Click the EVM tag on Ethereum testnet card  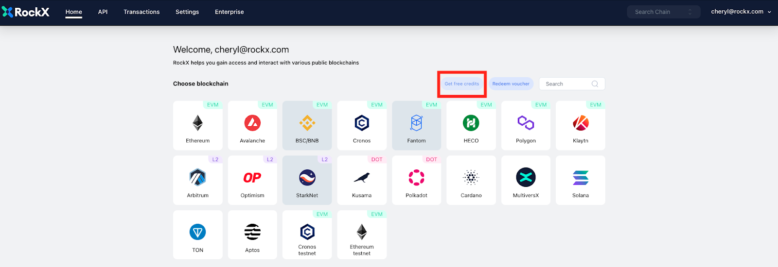click(377, 214)
